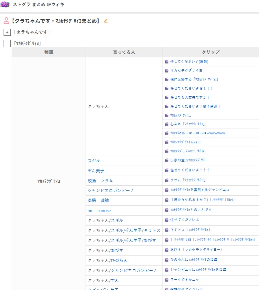Click clip icon beside 任せてくださいよぉ！！！
The height and width of the screenshot is (290, 259).
[167, 88]
